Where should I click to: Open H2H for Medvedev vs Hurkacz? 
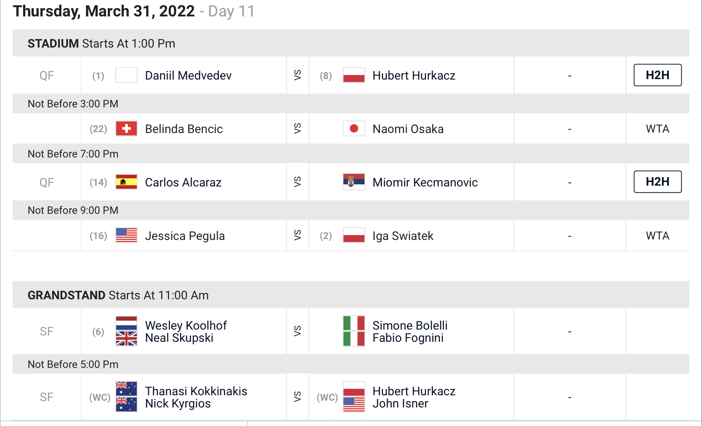coord(657,75)
